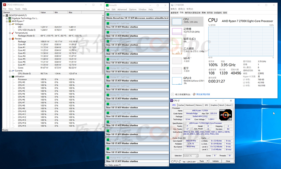Click the Worker #12 Self-Test window icon
This screenshot has height=169, width=281.
(108, 122)
